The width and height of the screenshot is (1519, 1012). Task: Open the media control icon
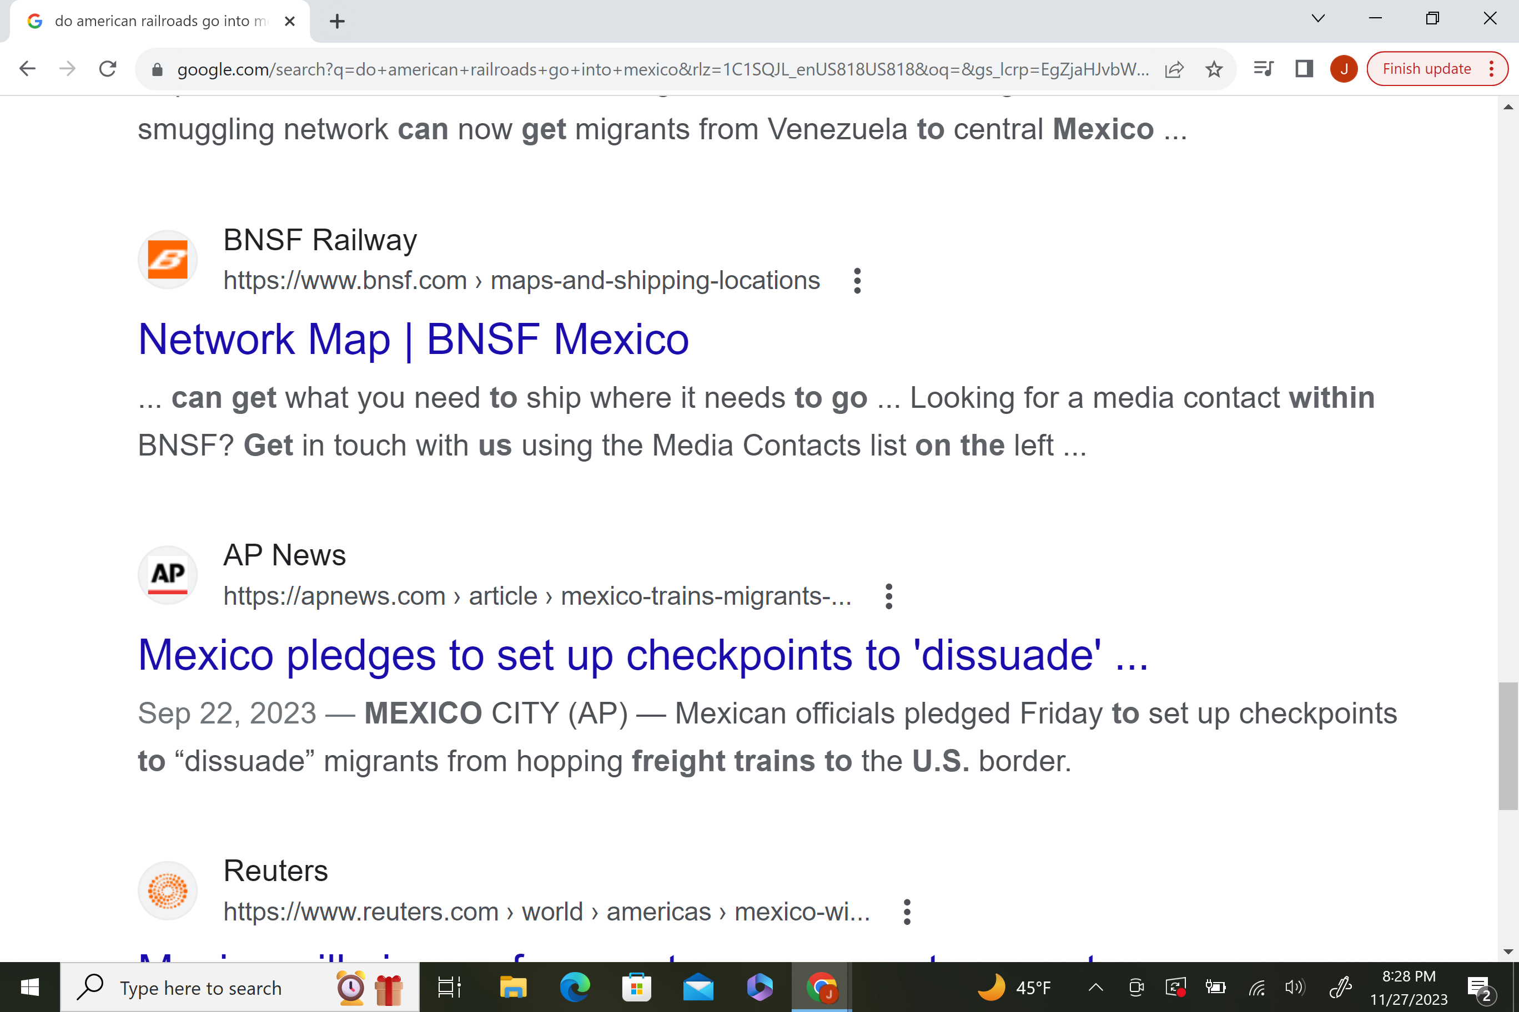pyautogui.click(x=1263, y=69)
